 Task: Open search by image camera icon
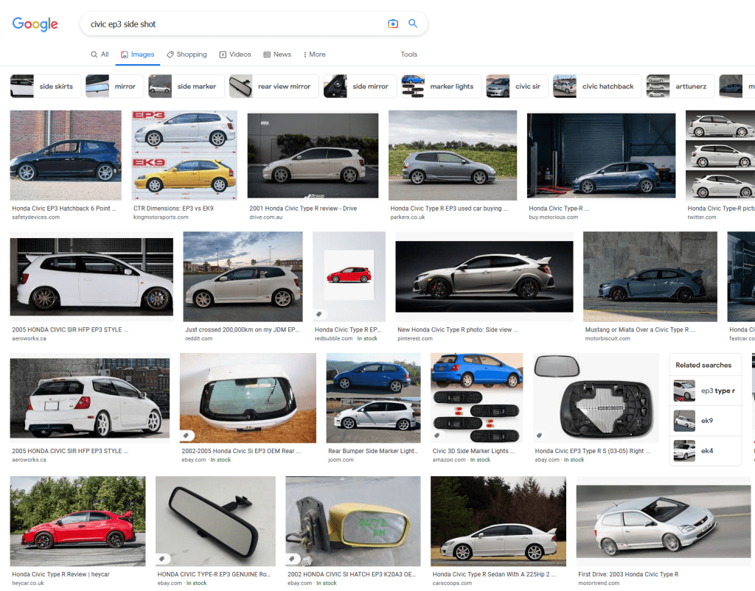coord(393,24)
